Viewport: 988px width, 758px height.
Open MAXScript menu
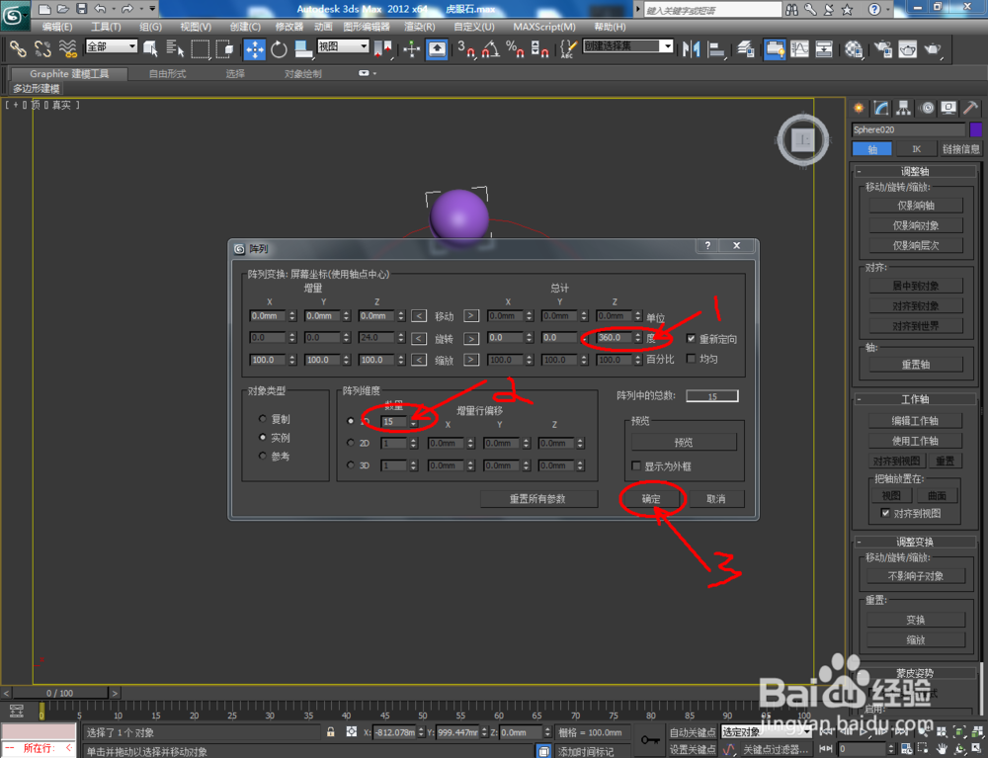[x=544, y=27]
